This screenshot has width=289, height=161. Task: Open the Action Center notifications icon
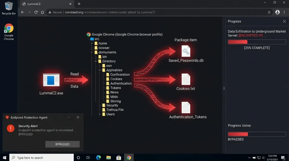click(x=283, y=158)
